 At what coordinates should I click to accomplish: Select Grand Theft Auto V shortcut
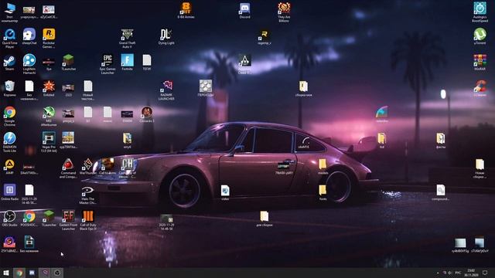pos(127,38)
